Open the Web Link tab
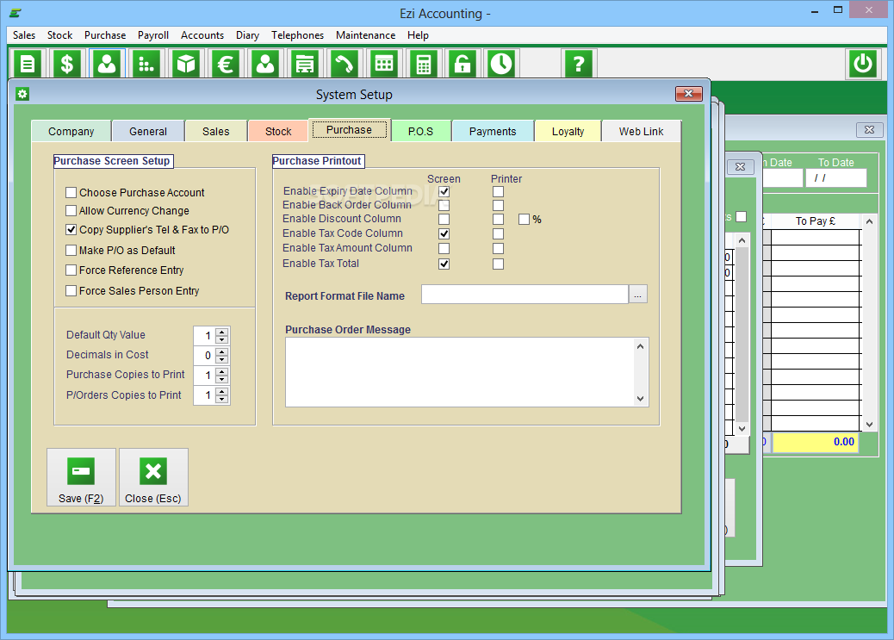 point(642,131)
